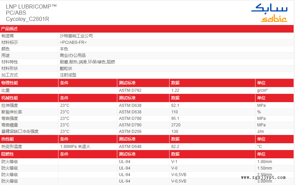The image size is (295, 185).
Task: Select the 机械性能 section header
Action: point(10,98)
